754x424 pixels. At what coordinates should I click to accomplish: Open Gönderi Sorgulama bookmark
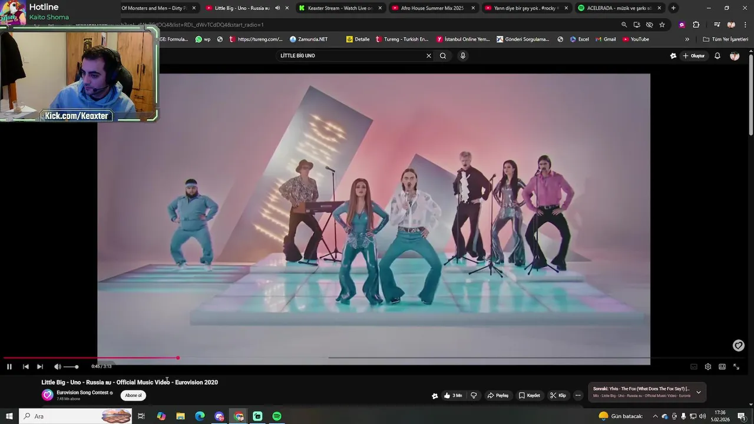pyautogui.click(x=523, y=39)
